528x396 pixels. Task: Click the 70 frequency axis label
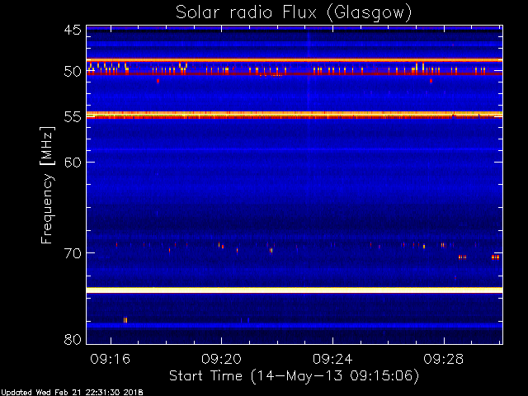point(73,253)
